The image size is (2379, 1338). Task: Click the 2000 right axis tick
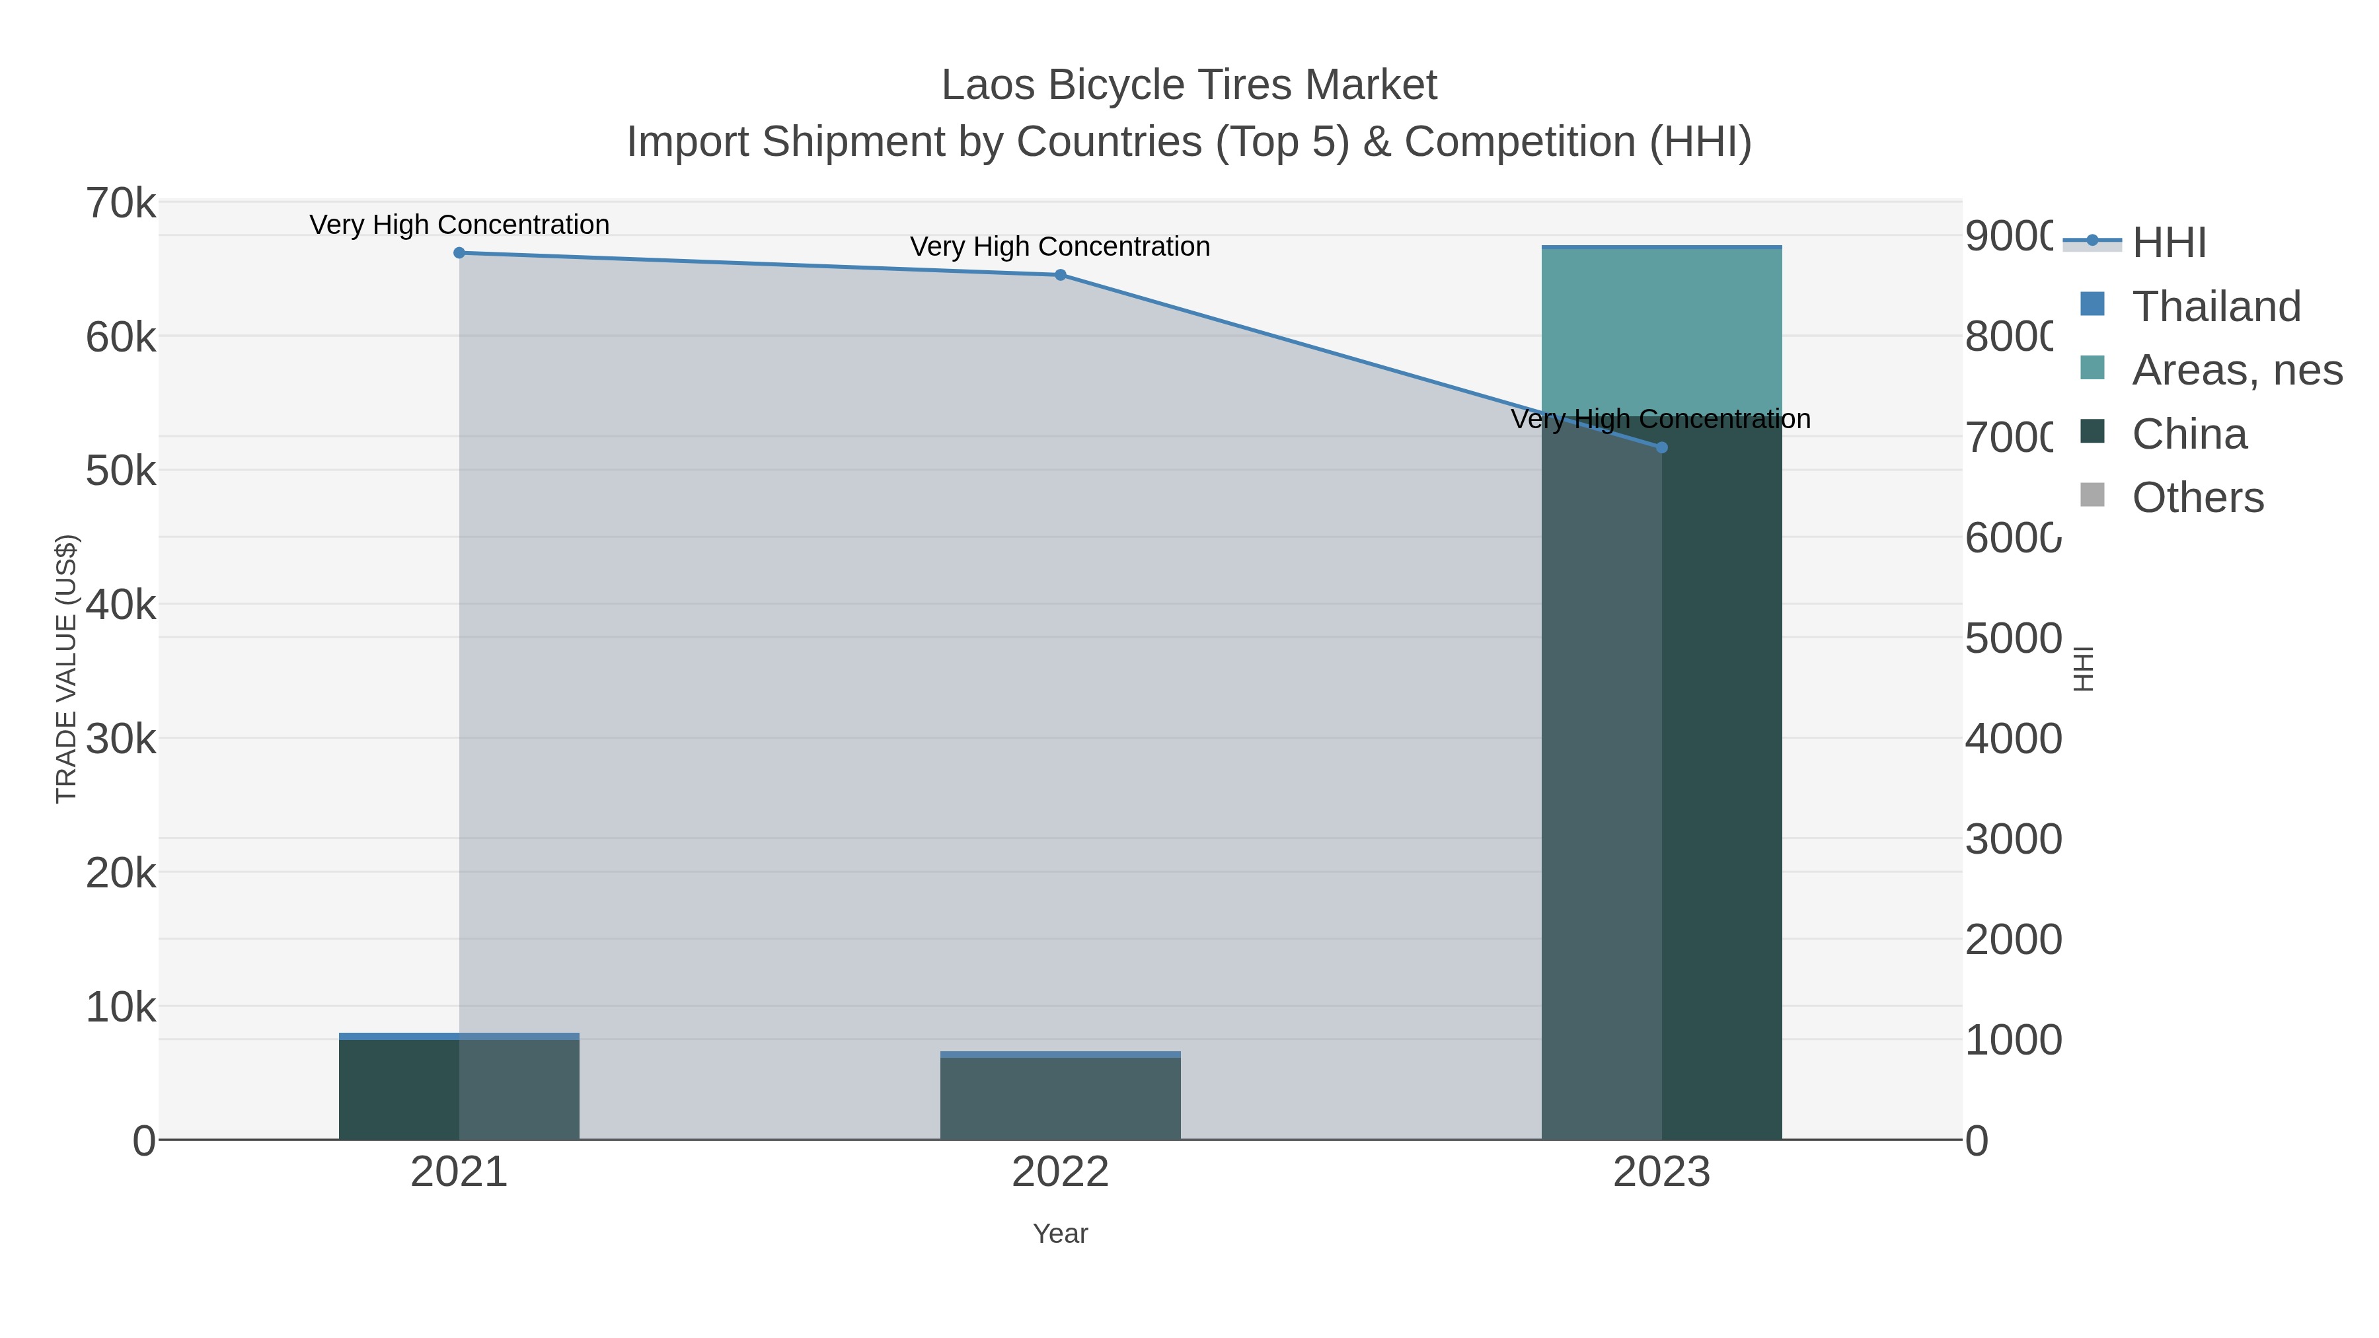(x=2014, y=940)
